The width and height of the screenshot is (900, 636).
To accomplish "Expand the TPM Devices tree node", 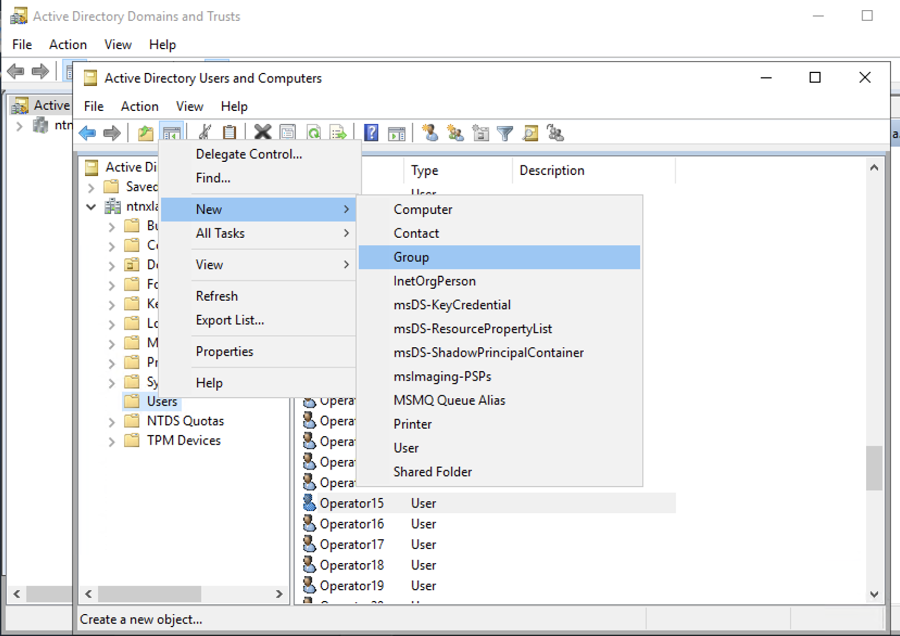I will [x=111, y=441].
